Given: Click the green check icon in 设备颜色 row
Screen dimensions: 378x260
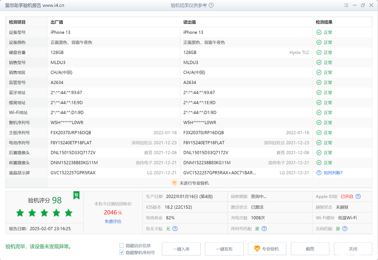Looking at the screenshot, I should [319, 42].
